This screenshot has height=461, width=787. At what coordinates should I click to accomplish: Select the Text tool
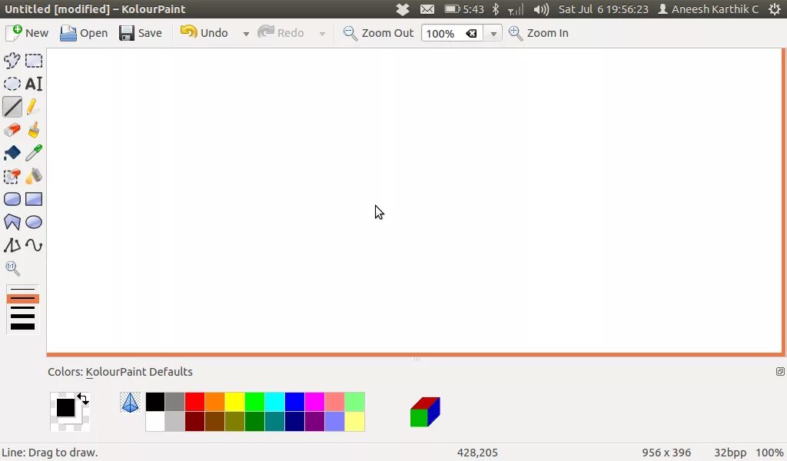[x=34, y=84]
